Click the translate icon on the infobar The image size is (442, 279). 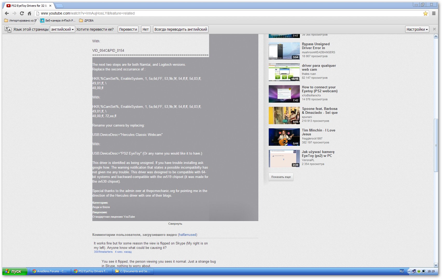[x=8, y=29]
